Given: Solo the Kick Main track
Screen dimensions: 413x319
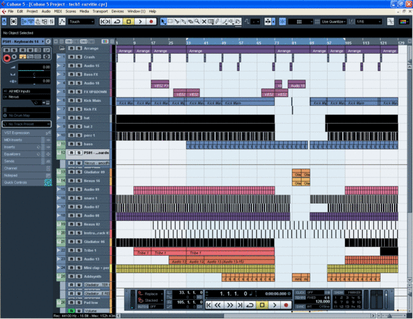Looking at the screenshot, I should coord(77,101).
